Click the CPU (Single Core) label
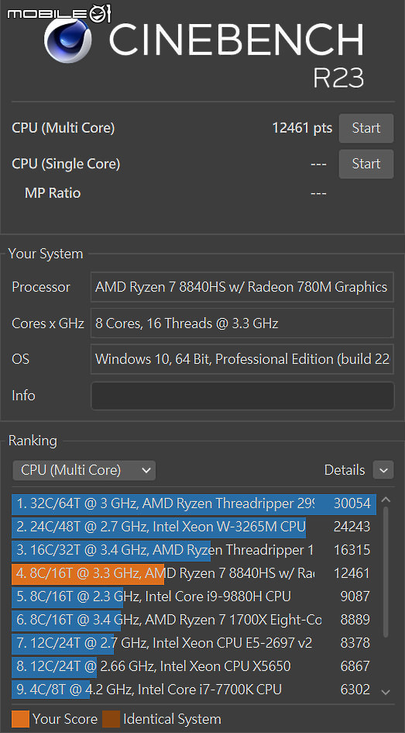 click(x=66, y=164)
